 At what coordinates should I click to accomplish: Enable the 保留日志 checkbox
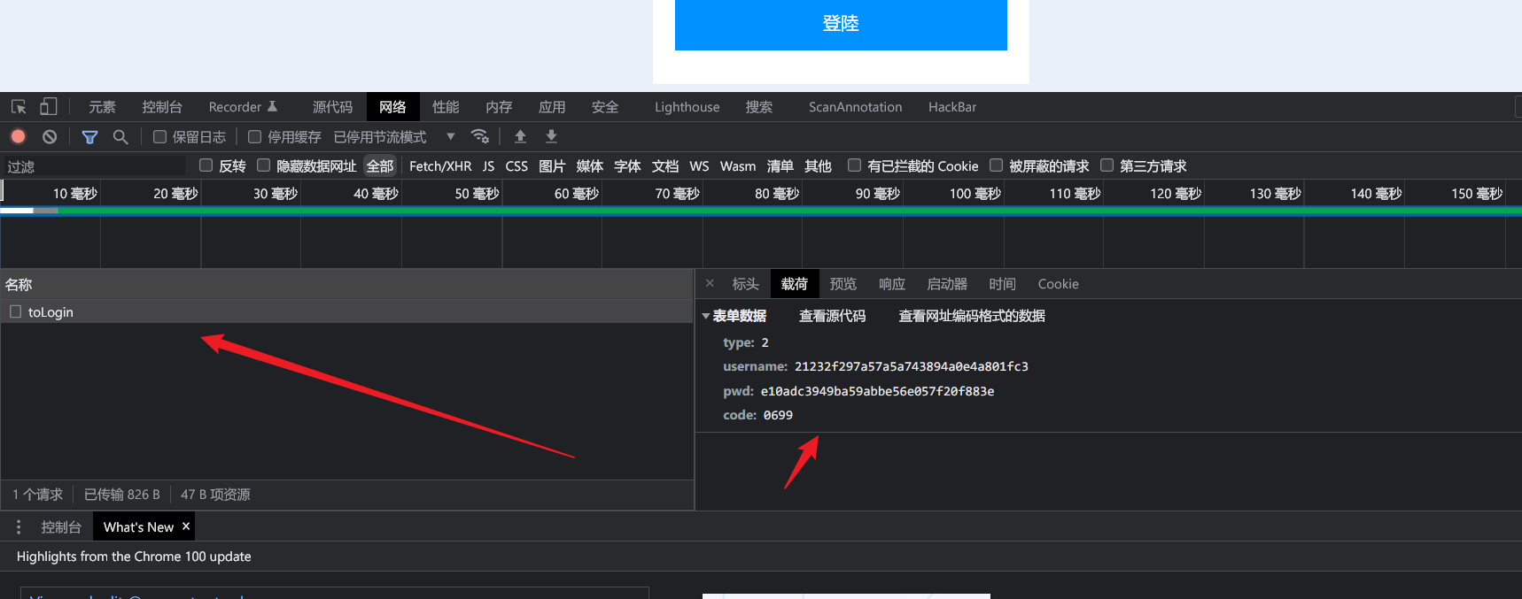click(159, 136)
